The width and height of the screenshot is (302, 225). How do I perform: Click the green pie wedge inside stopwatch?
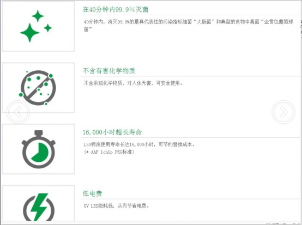[x=40, y=152]
